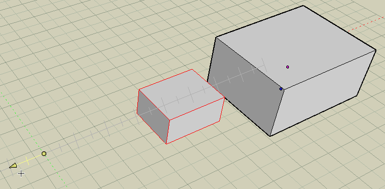Image resolution: width=385 pixels, height=189 pixels.
Task: Click the white crosshair marker near the arrow handle
Action: click(x=21, y=174)
